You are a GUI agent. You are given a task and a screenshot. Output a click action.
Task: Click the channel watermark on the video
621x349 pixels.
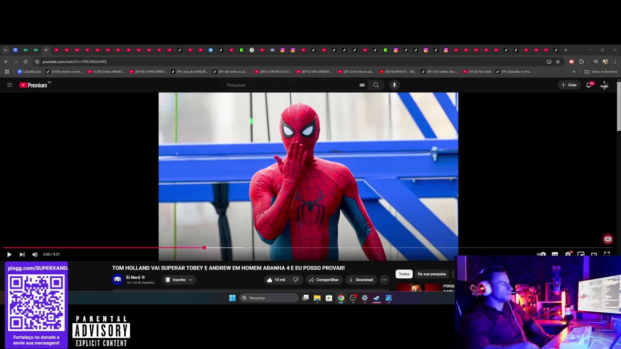[x=608, y=239]
